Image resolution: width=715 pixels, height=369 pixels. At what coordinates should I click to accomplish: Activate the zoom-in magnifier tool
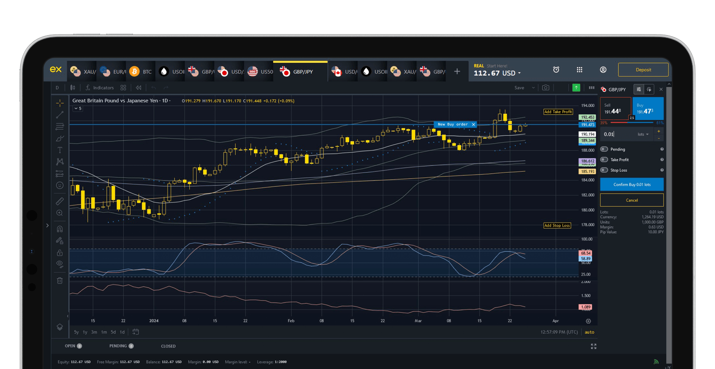pyautogui.click(x=60, y=213)
